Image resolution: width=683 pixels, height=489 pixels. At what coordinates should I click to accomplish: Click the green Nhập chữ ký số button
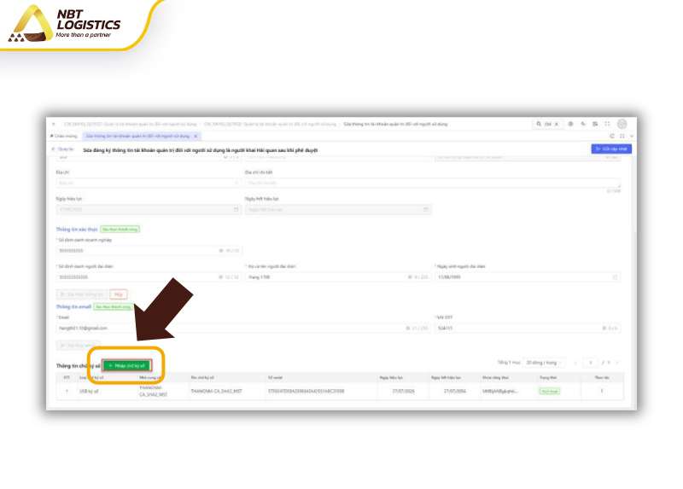click(x=126, y=366)
